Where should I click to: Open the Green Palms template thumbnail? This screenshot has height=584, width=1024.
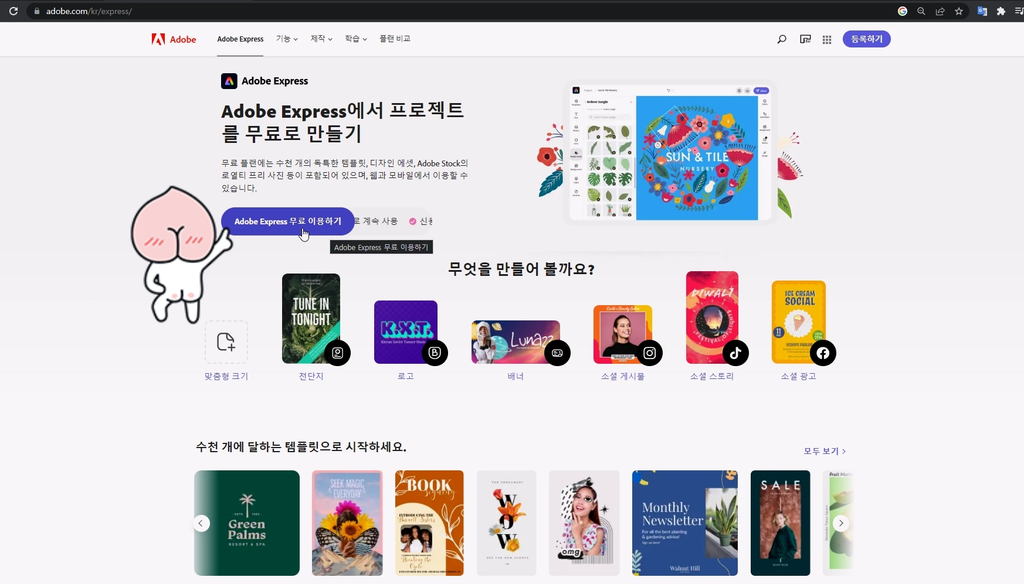(247, 523)
